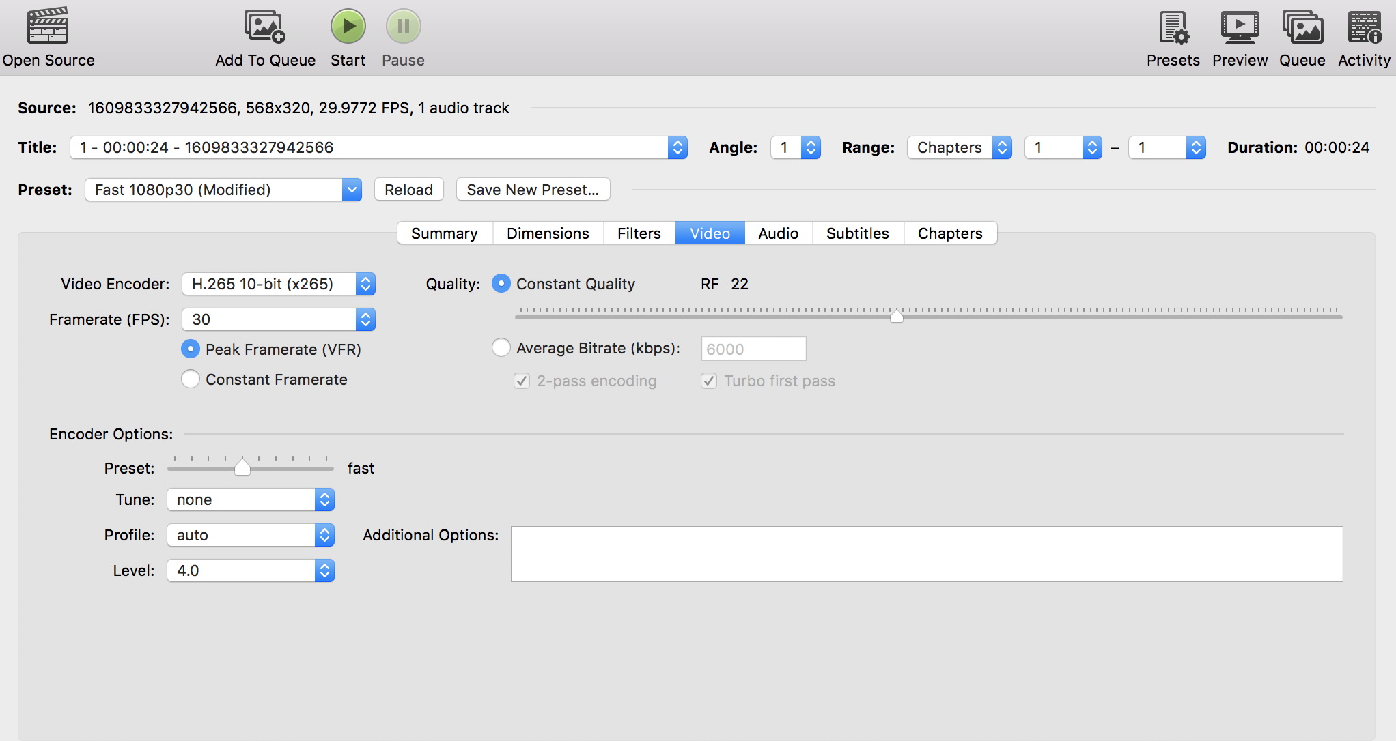The image size is (1396, 741).
Task: Select Constant Framerate radio button
Action: [191, 379]
